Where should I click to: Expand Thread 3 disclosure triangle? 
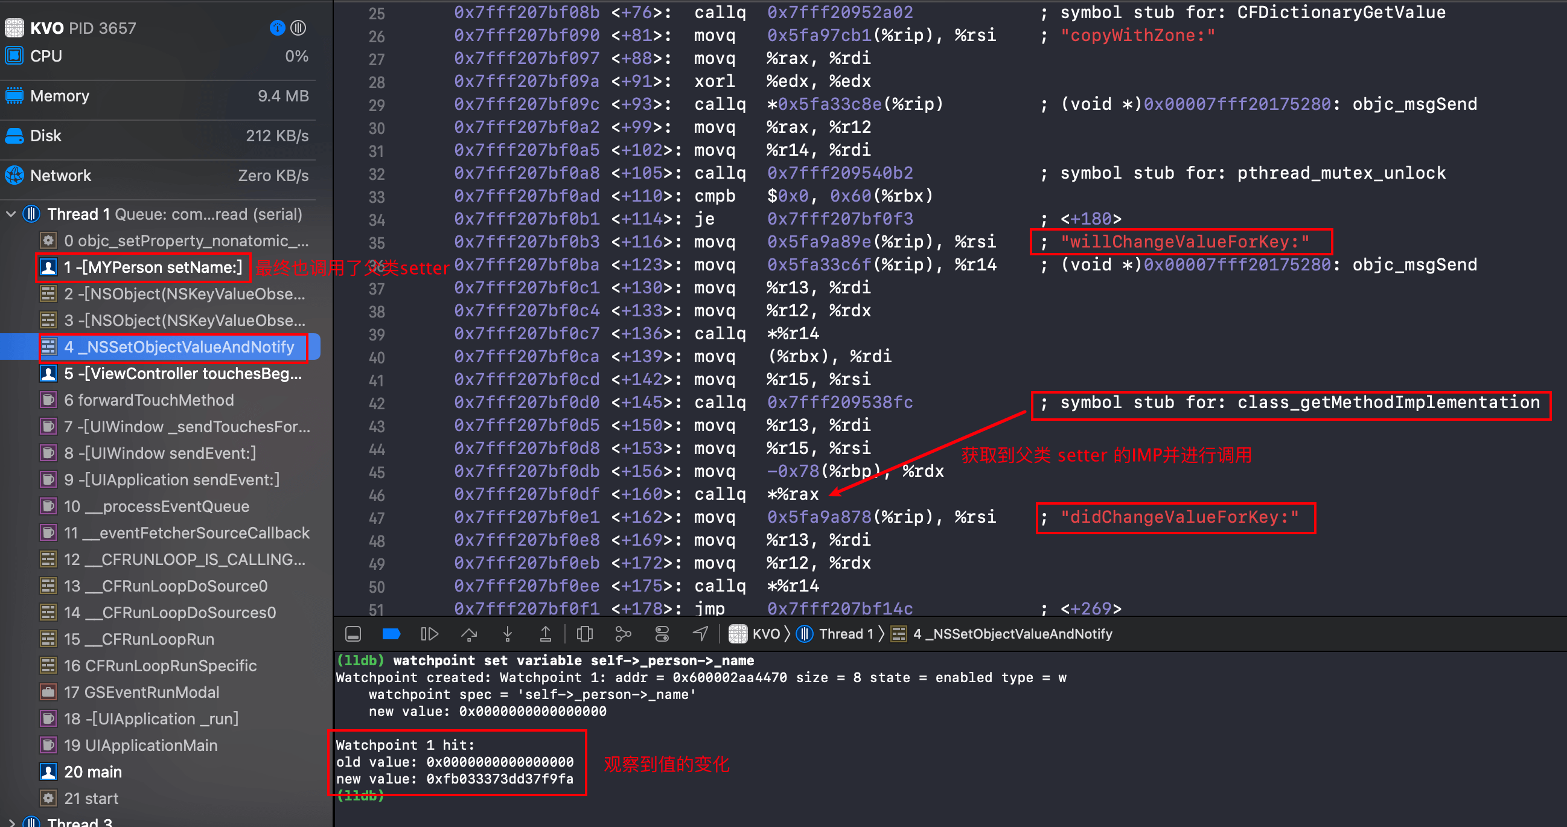point(10,822)
